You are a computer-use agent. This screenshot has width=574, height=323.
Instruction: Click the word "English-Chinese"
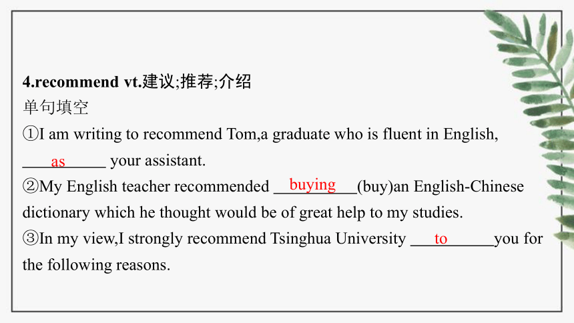pyautogui.click(x=469, y=186)
